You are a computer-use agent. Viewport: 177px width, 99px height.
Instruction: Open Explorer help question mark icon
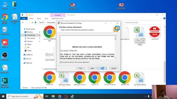click(x=164, y=18)
